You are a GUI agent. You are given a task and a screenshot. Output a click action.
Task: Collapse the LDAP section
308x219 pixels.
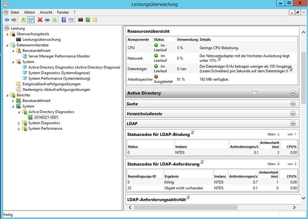click(293, 123)
